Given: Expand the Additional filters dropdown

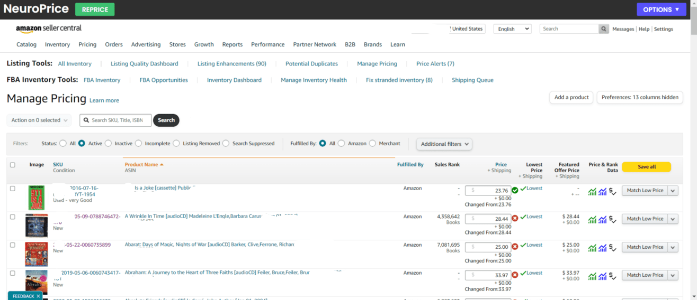Looking at the screenshot, I should coord(444,144).
